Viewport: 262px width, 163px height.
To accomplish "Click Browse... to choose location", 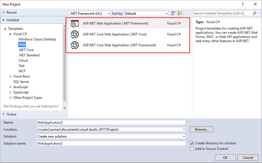I will 201,129.
